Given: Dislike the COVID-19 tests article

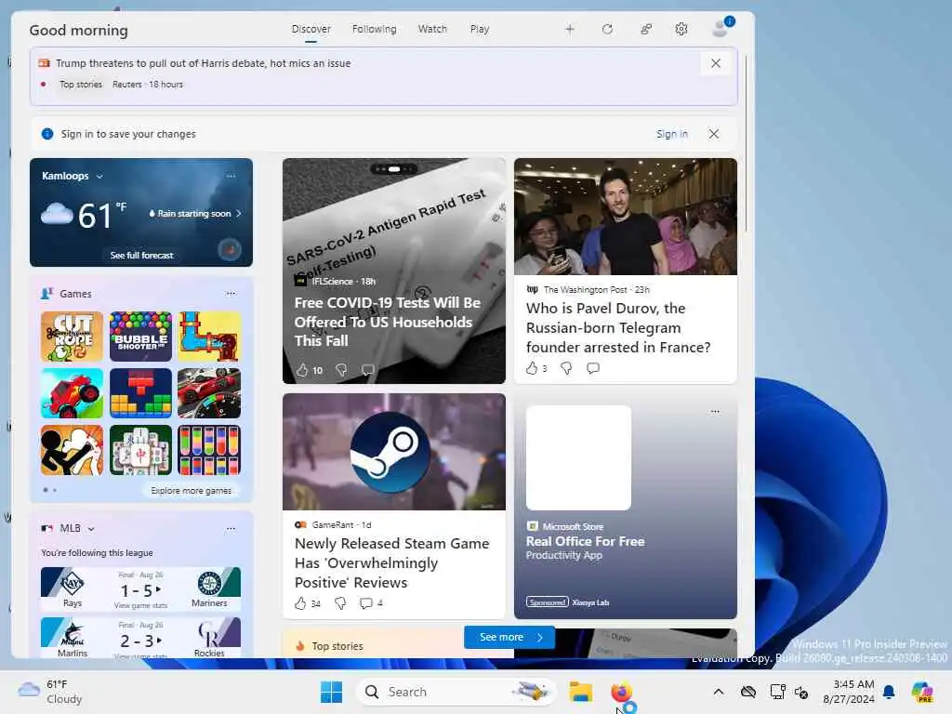Looking at the screenshot, I should (x=341, y=370).
